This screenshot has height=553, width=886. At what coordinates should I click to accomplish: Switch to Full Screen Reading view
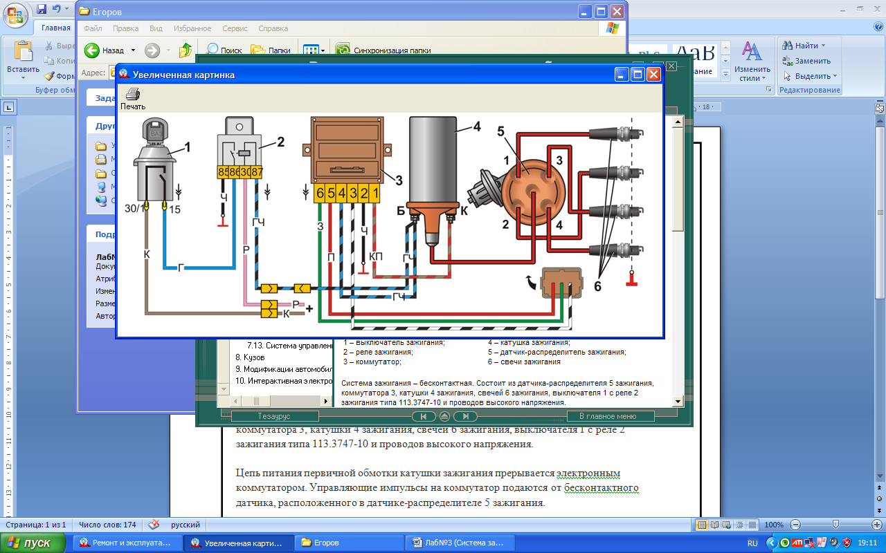714,525
